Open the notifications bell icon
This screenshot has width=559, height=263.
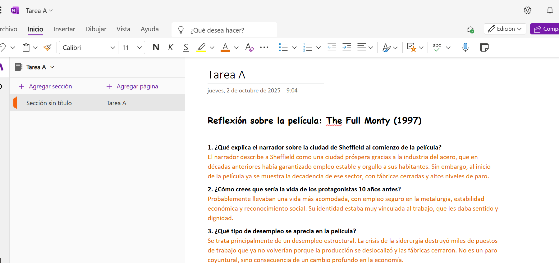pyautogui.click(x=550, y=11)
